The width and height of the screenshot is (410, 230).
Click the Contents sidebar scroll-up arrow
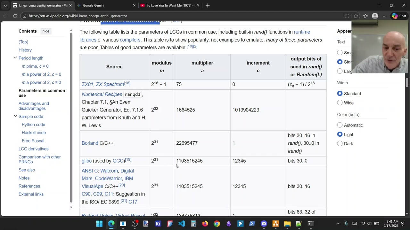(x=71, y=30)
